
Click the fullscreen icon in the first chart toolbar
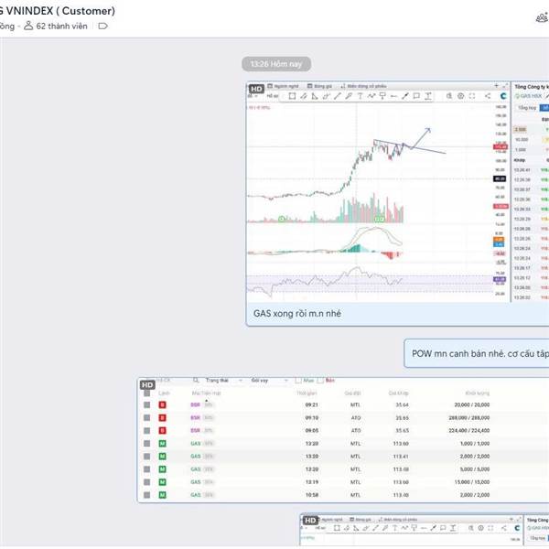pyautogui.click(x=472, y=96)
